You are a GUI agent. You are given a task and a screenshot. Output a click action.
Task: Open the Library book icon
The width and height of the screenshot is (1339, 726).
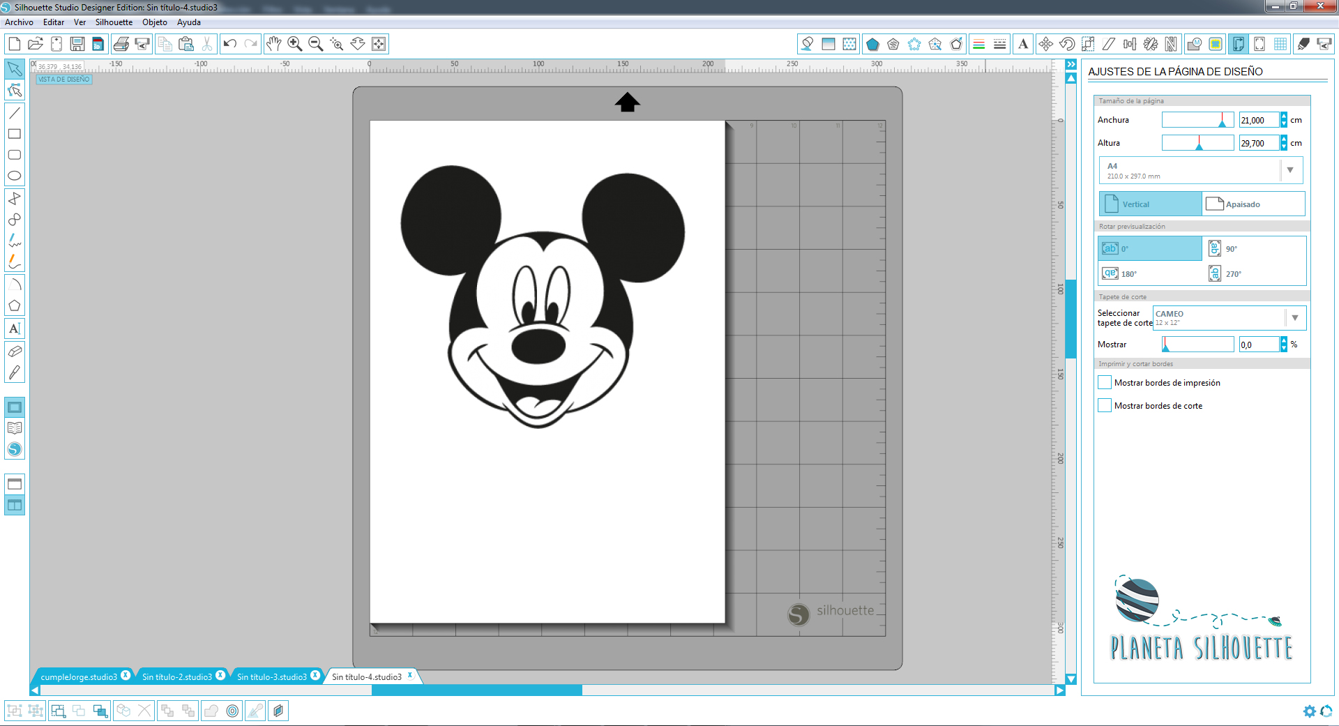click(x=15, y=428)
